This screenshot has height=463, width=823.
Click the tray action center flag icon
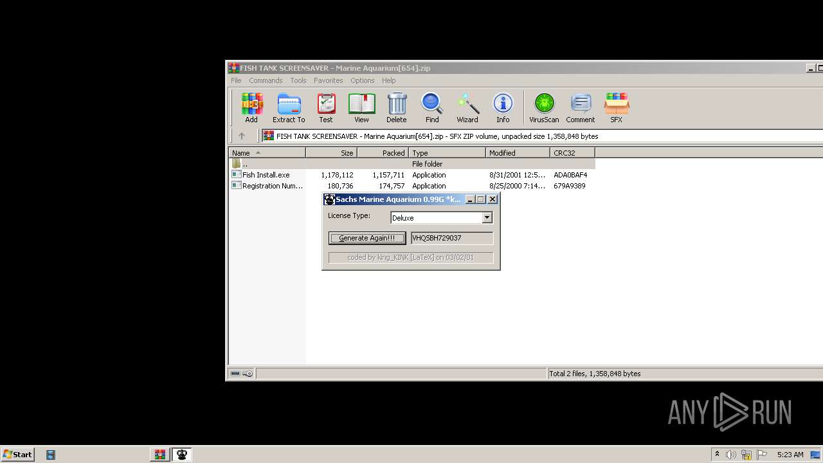(x=762, y=455)
